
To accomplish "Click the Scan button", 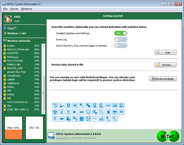I will [166, 52].
